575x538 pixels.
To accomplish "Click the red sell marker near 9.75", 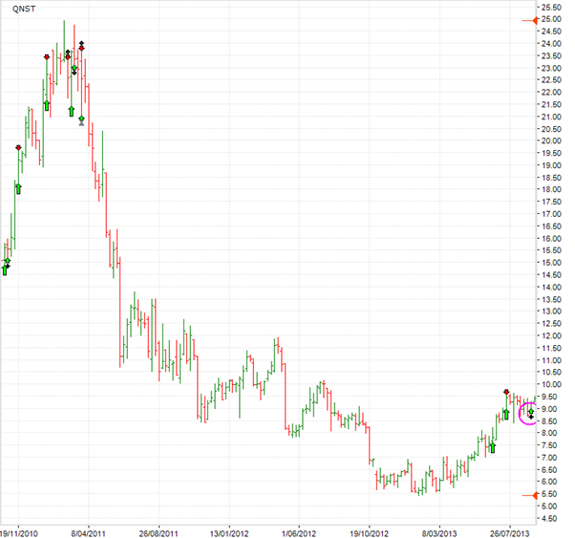I will pos(506,392).
